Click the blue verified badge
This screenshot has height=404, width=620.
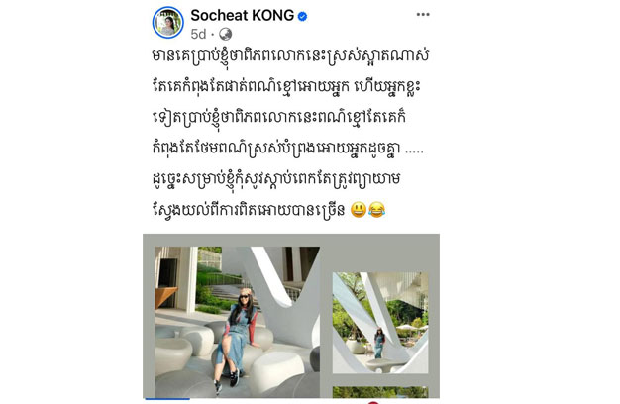[x=302, y=16]
